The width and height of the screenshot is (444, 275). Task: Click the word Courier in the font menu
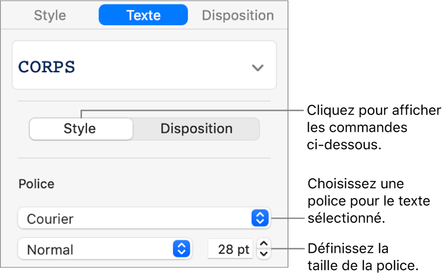50,219
